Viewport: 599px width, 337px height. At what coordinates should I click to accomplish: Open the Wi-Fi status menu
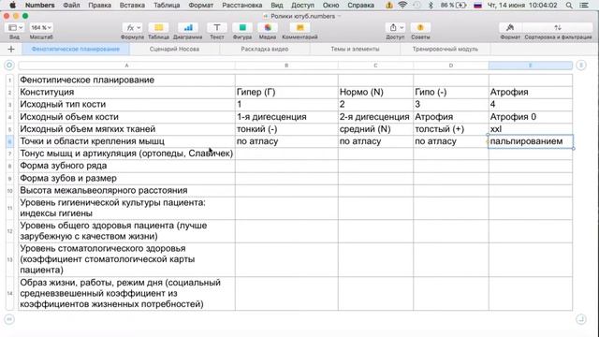click(x=402, y=6)
